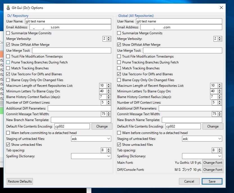Image resolution: width=234 pixels, height=193 pixels.
Task: Focus Use Merge Tool field in Global section
Action: 183,51
